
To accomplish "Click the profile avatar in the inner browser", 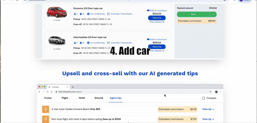I will click(216, 92).
